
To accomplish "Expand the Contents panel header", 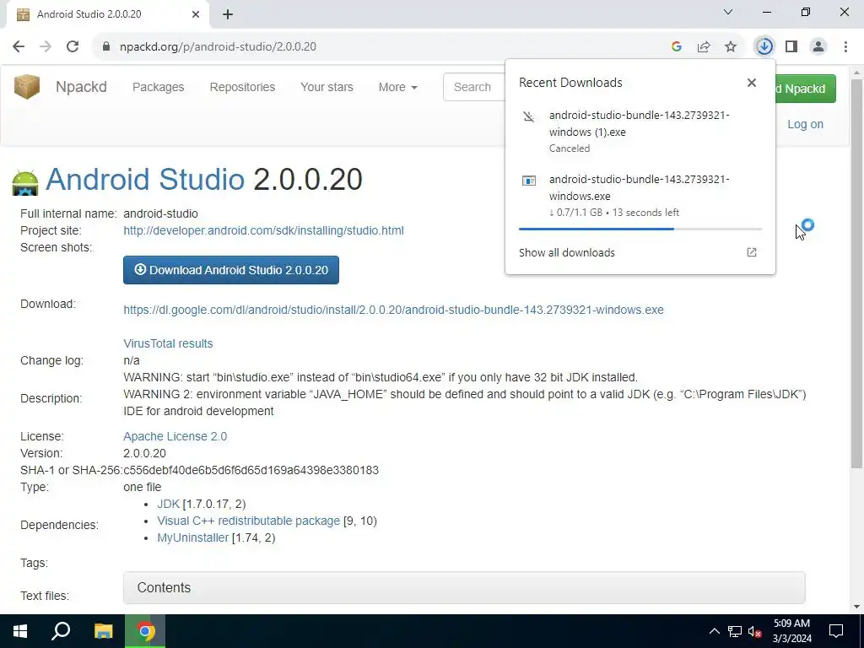I will (x=464, y=587).
